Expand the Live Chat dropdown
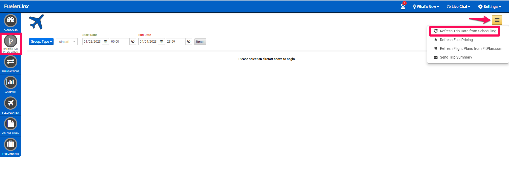 point(458,7)
